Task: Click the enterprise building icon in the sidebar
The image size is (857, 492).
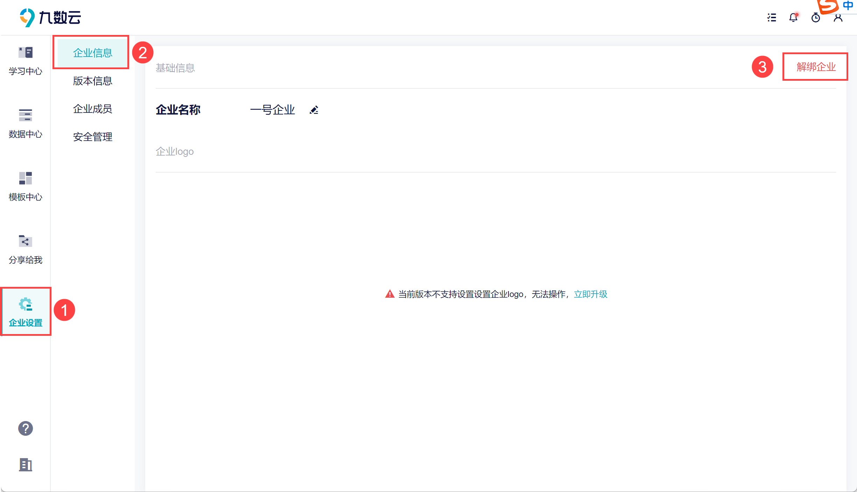Action: [25, 465]
